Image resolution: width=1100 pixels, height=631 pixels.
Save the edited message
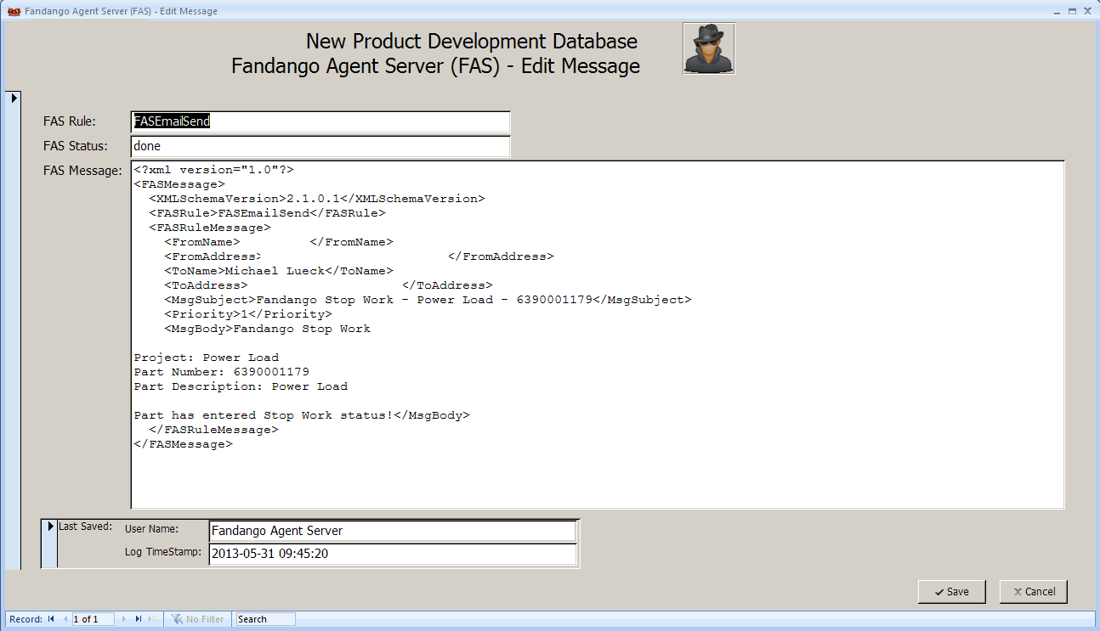click(x=951, y=592)
